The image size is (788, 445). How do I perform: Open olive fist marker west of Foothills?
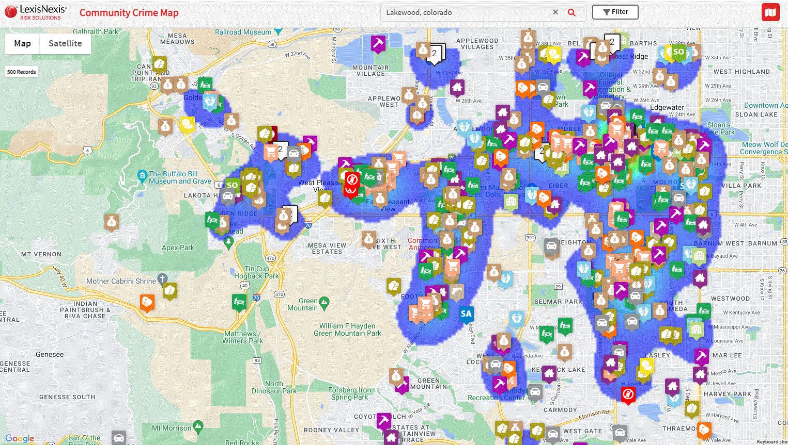pyautogui.click(x=394, y=286)
